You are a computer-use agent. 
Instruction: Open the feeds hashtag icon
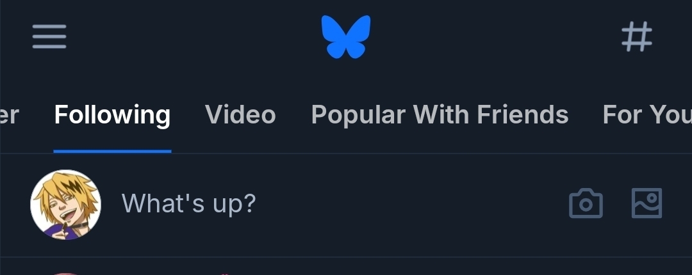(x=637, y=36)
